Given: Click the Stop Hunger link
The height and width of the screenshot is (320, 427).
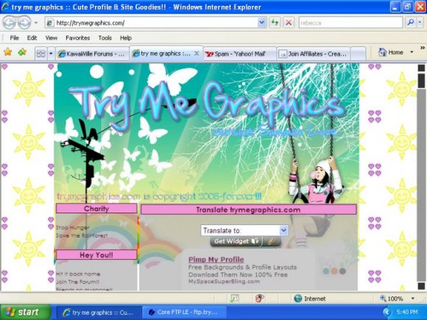Looking at the screenshot, I should [72, 227].
